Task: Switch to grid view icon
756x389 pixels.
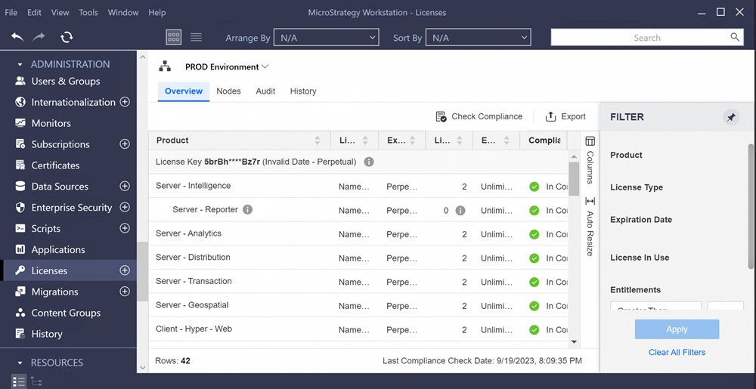Action: (173, 37)
